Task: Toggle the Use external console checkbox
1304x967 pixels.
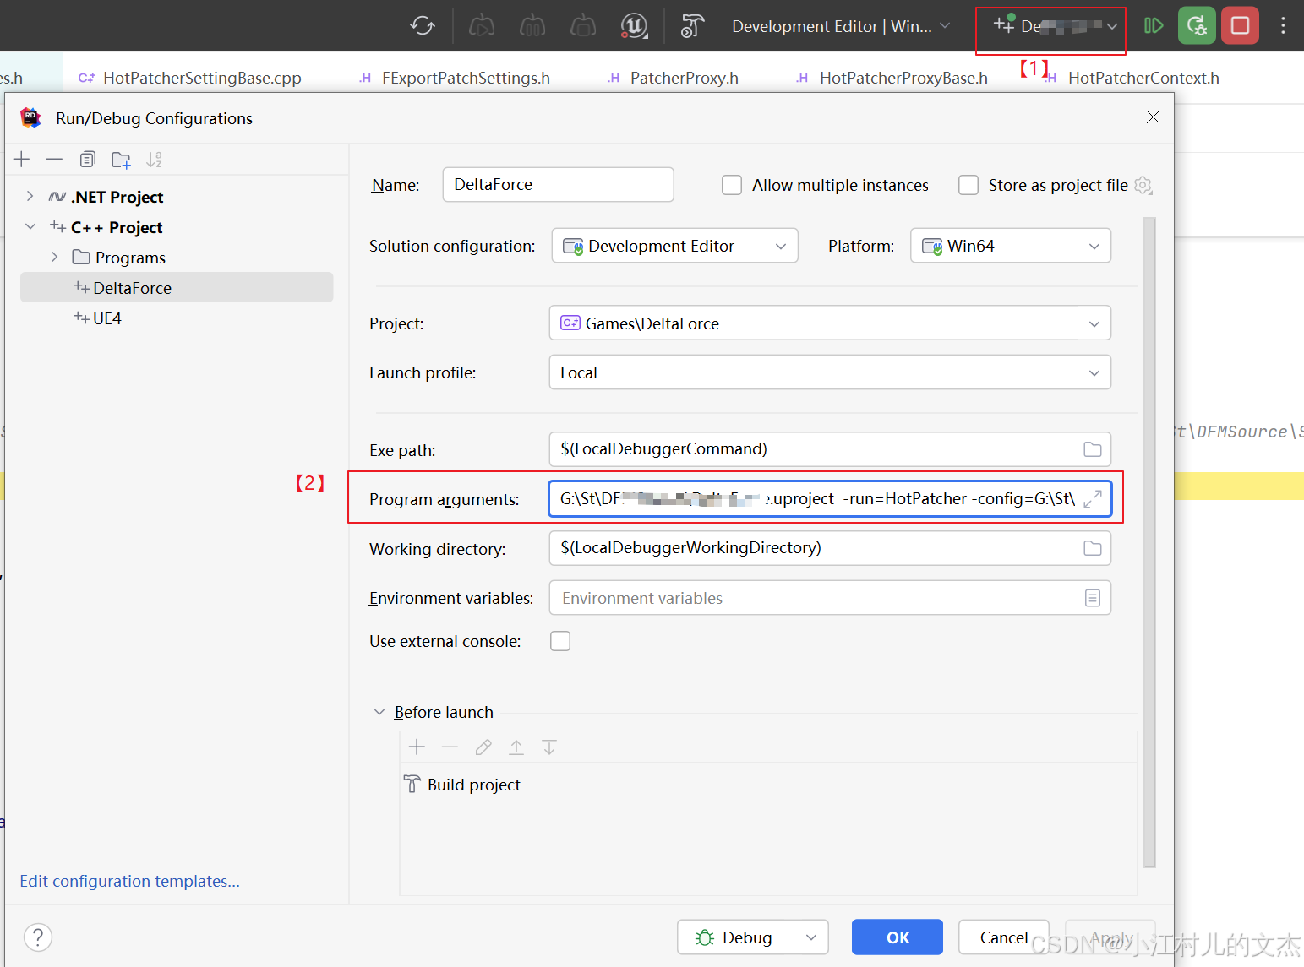Action: (560, 641)
